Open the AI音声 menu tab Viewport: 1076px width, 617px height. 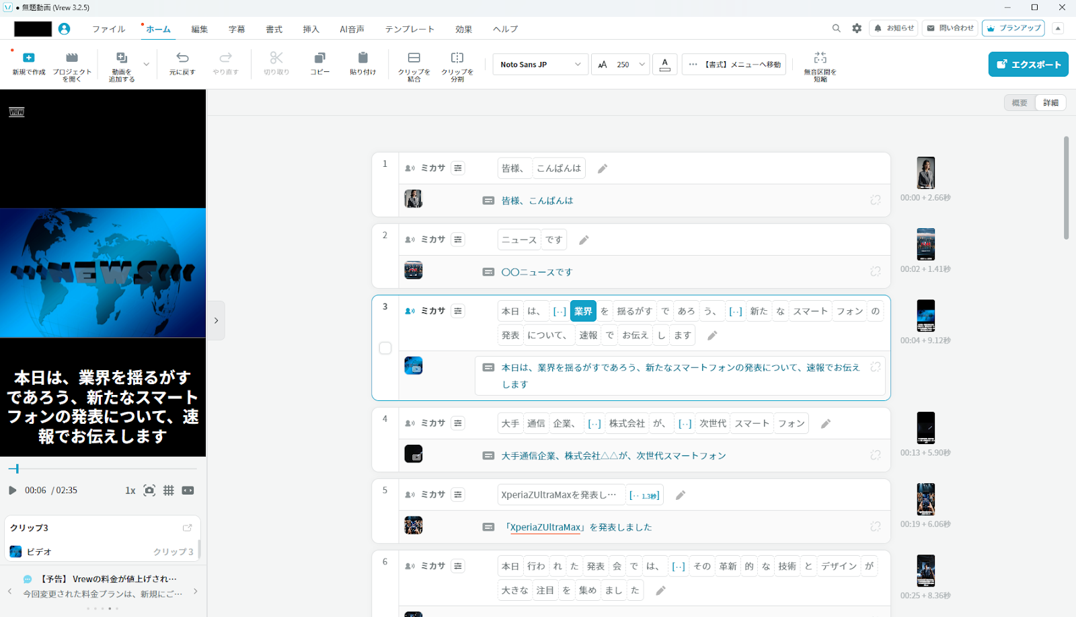[352, 30]
